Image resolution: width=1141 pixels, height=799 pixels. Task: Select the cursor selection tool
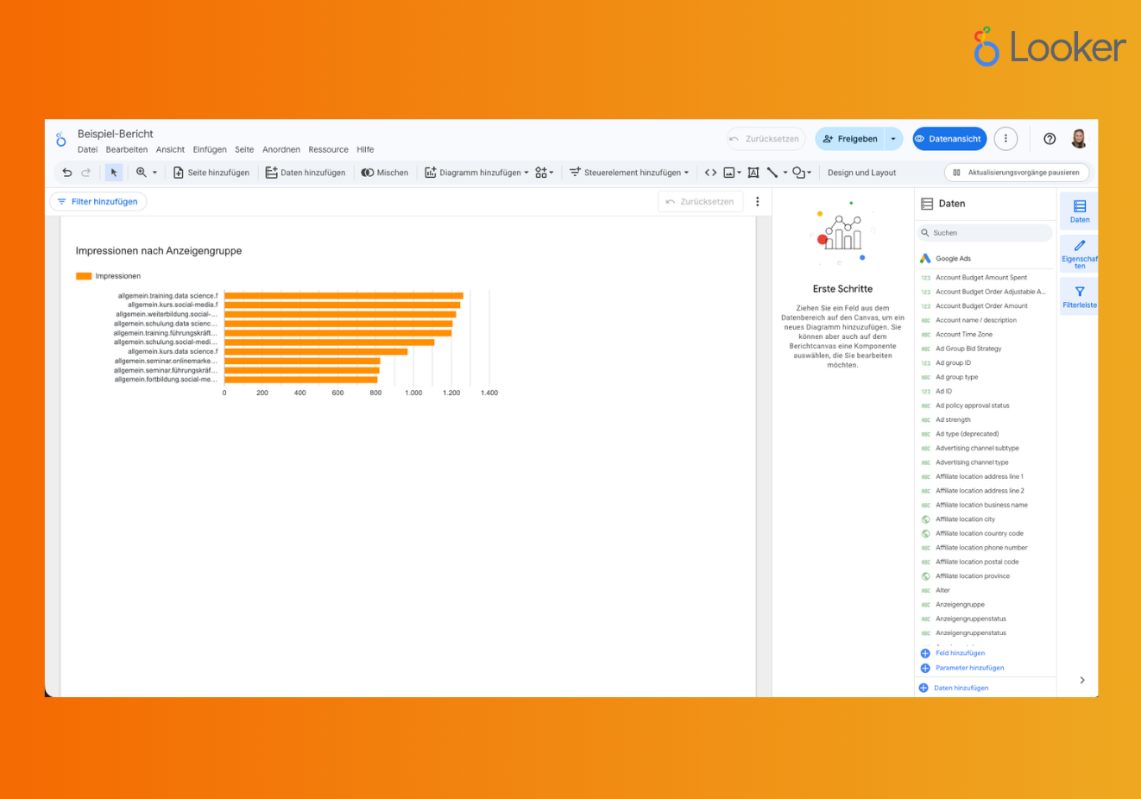[114, 172]
